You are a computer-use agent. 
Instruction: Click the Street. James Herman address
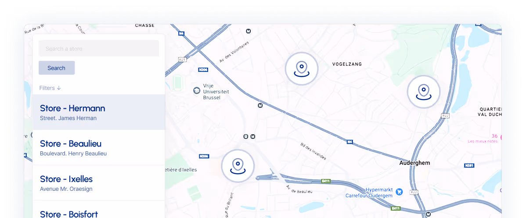click(68, 118)
